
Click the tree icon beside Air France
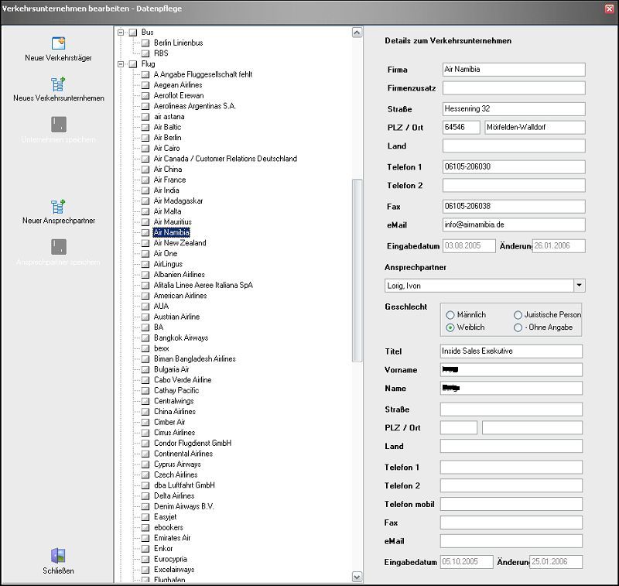[x=145, y=180]
